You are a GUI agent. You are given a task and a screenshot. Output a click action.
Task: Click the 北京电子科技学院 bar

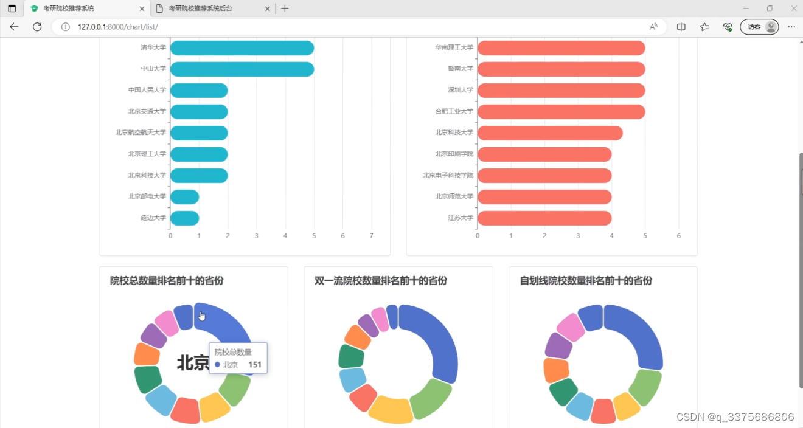544,176
